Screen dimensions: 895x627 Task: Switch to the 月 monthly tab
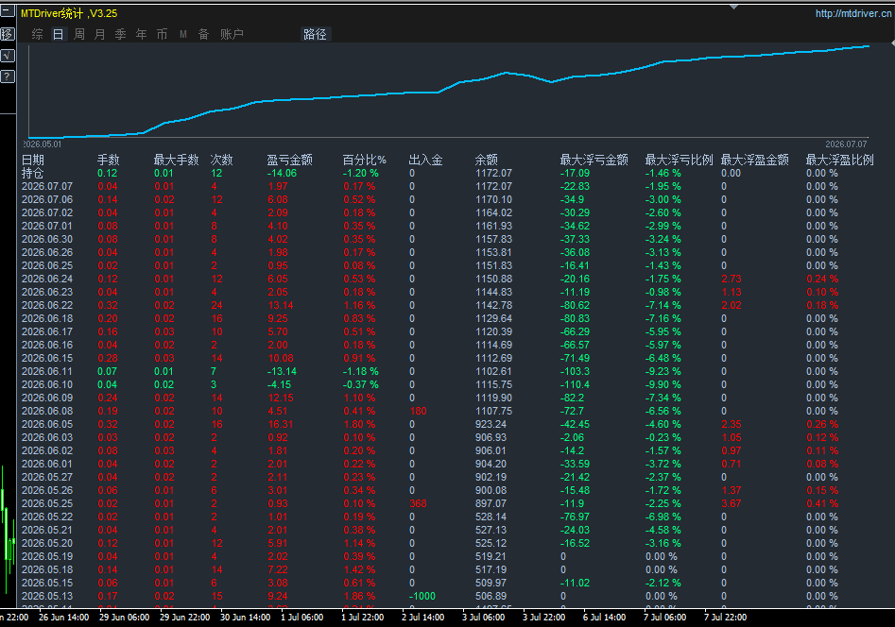coord(100,34)
